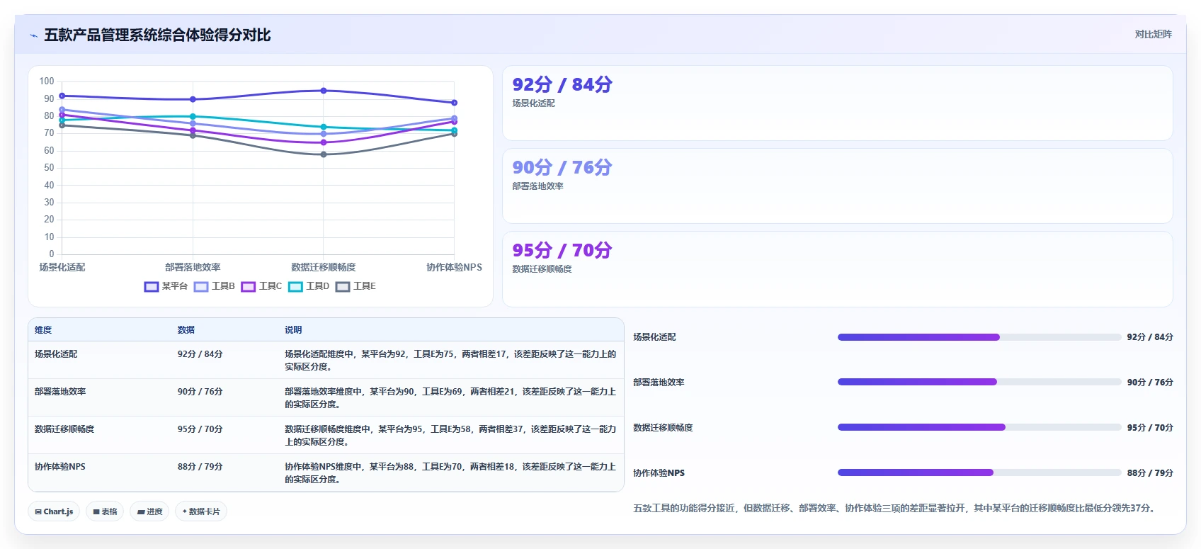Click the 部署落地效率 progress bar
This screenshot has width=1201, height=549.
click(979, 382)
